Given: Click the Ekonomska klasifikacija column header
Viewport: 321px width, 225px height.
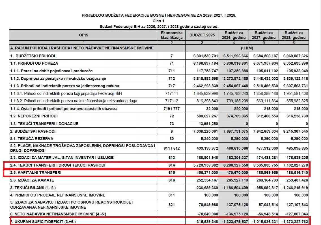Looking at the screenshot, I should [172, 35].
